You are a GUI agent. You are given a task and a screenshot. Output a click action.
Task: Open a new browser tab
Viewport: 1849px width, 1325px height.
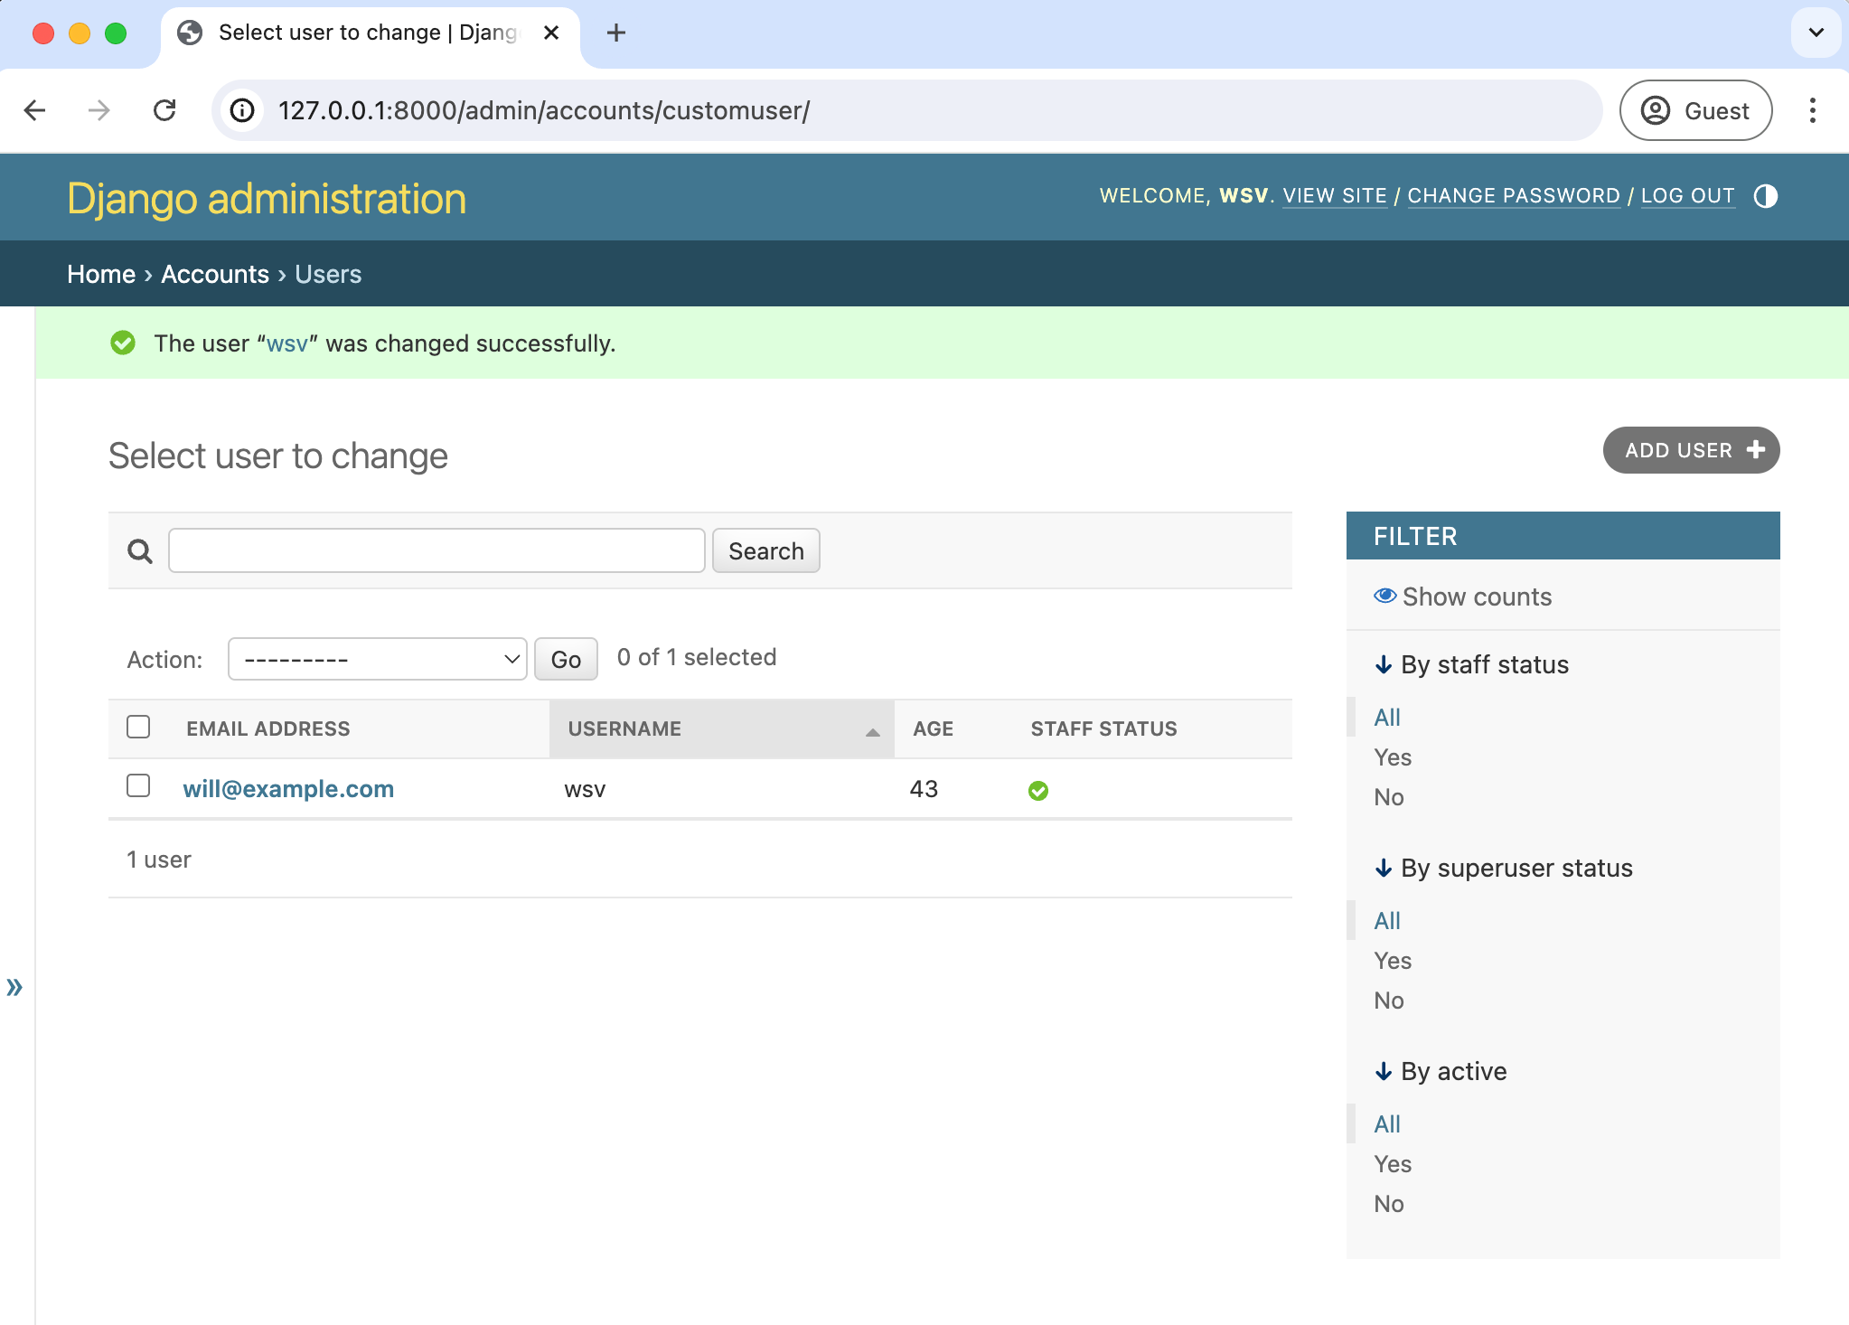616,33
